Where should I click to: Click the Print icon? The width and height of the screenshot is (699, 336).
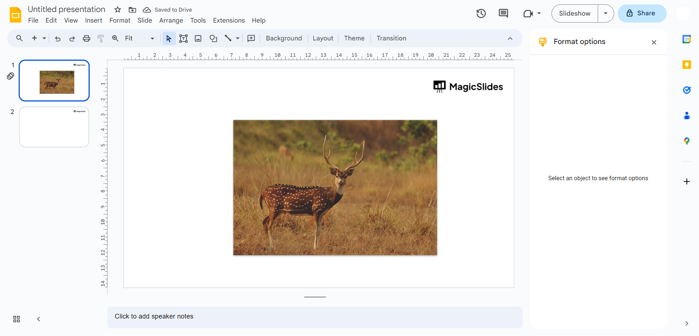click(86, 38)
